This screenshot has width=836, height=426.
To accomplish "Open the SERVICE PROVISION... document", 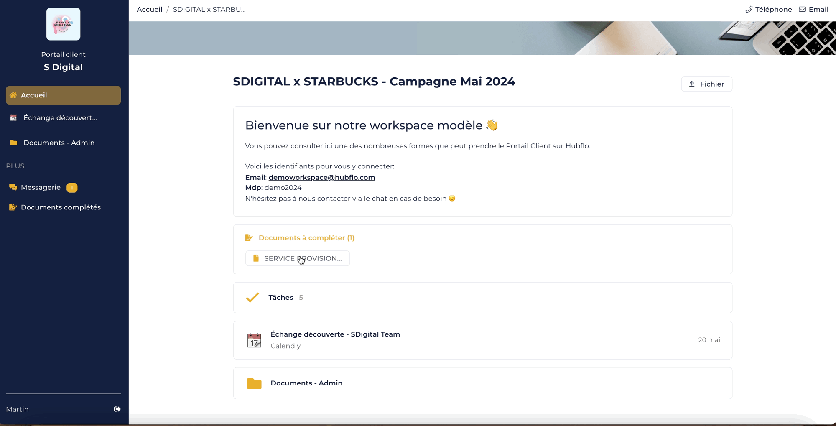I will point(298,258).
